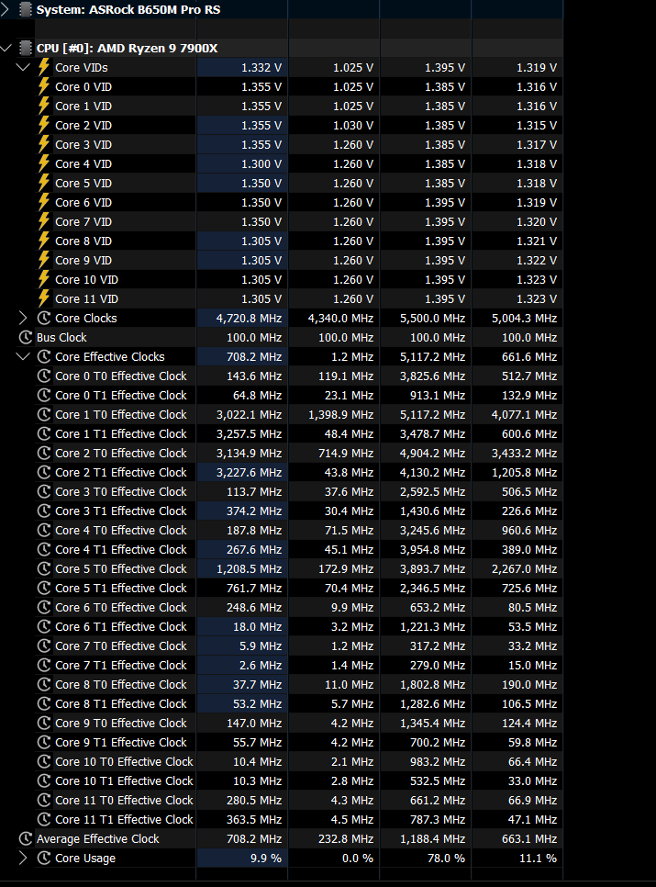Collapse the Core Effective Clocks group

tap(23, 356)
